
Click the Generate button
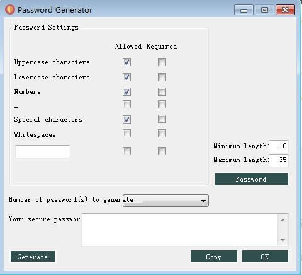[33, 257]
